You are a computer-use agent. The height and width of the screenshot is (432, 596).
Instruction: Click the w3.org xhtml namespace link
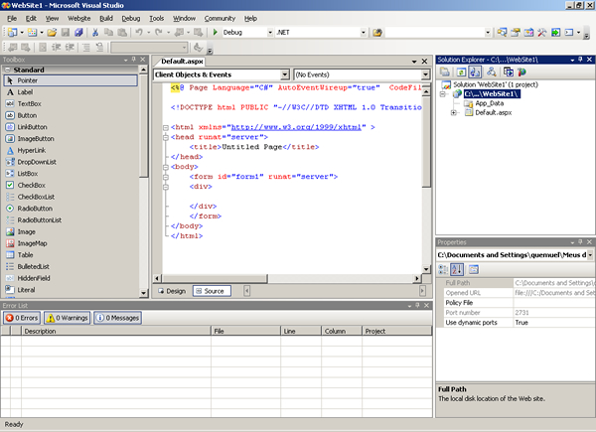[x=296, y=127]
